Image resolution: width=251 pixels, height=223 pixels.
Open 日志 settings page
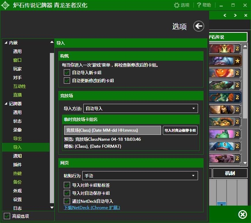pyautogui.click(x=17, y=208)
